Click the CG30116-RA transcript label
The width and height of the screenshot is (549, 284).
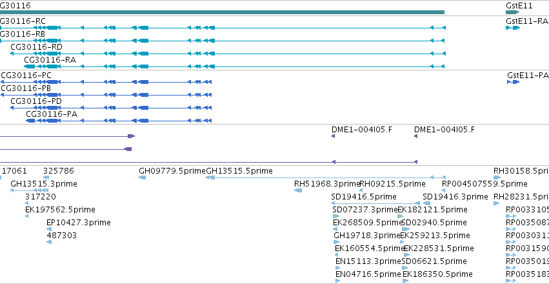pyautogui.click(x=50, y=60)
